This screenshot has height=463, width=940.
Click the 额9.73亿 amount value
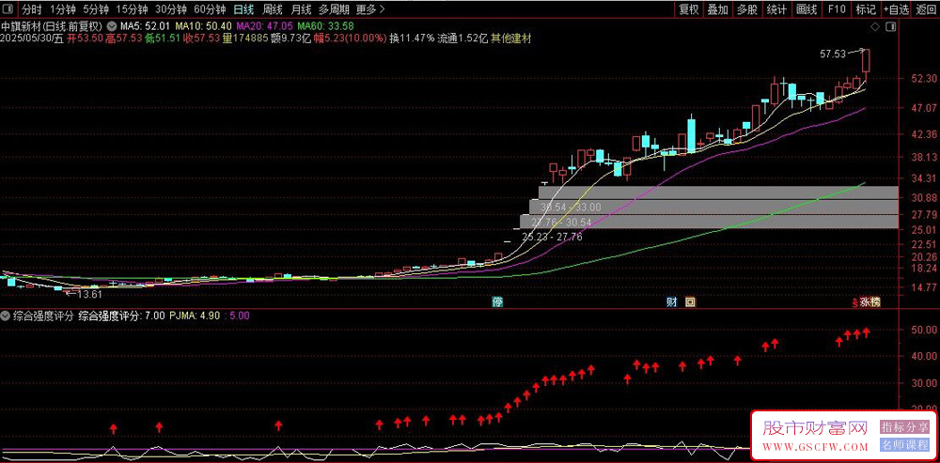290,38
